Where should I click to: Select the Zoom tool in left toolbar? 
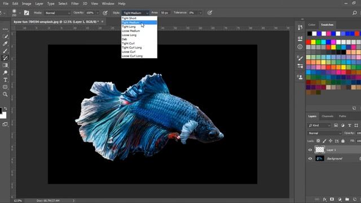(5, 94)
